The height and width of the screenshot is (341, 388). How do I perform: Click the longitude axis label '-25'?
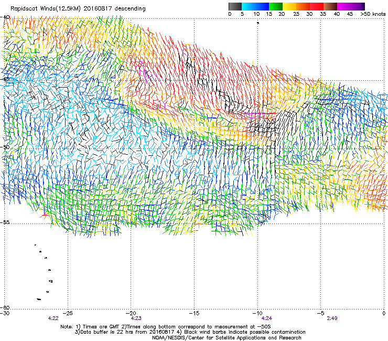coord(68,313)
